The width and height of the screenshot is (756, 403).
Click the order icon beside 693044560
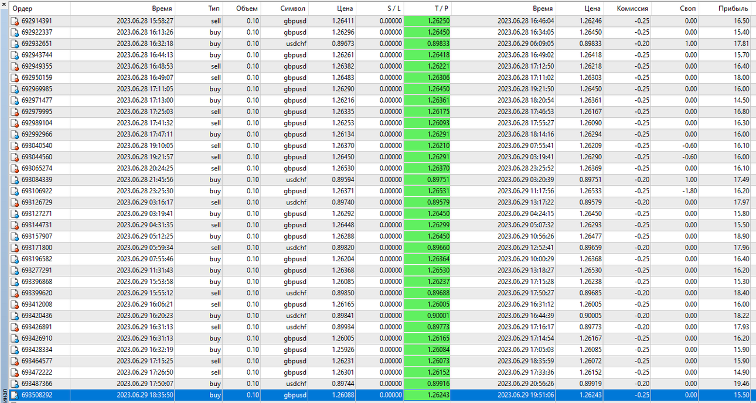15,157
